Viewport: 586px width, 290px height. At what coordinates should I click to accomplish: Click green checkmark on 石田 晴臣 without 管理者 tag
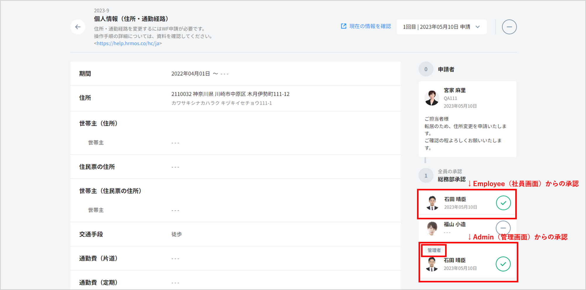coord(503,203)
